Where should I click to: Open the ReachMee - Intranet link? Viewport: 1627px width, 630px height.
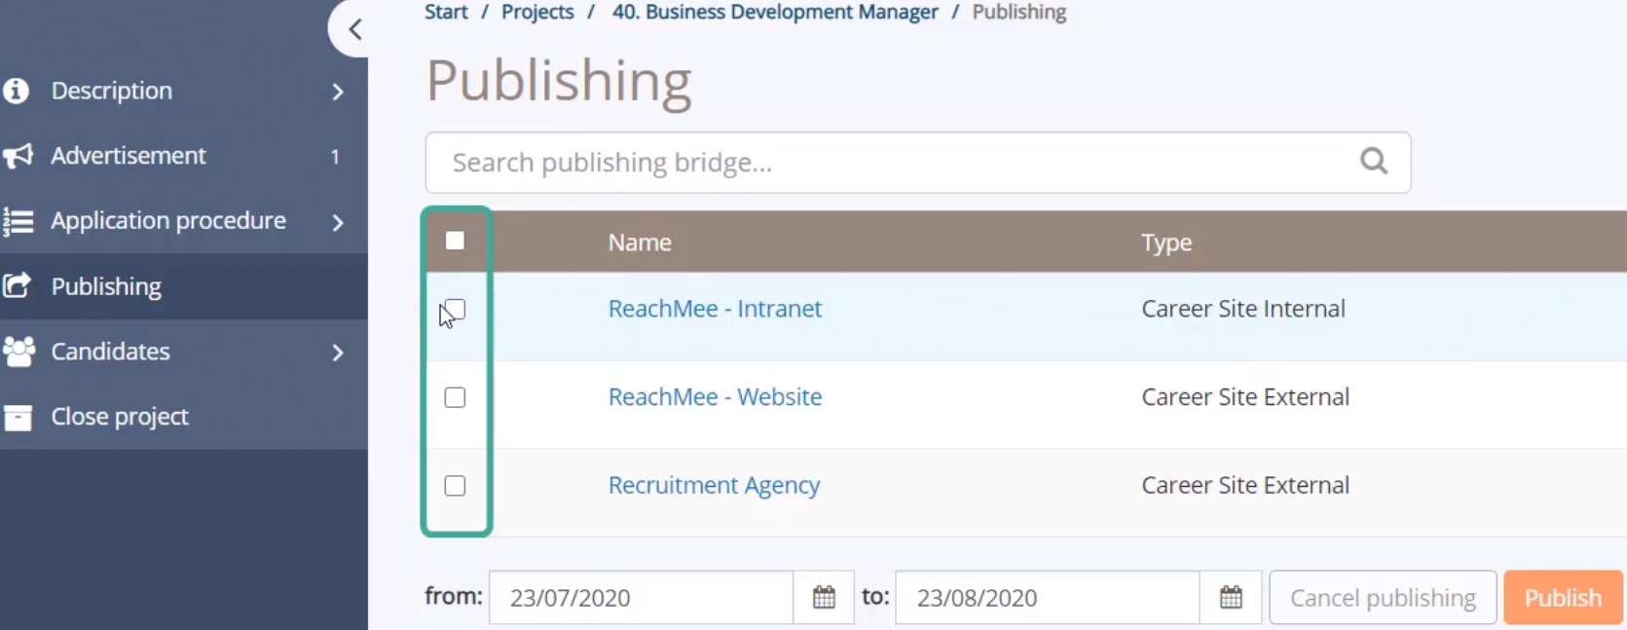click(715, 309)
